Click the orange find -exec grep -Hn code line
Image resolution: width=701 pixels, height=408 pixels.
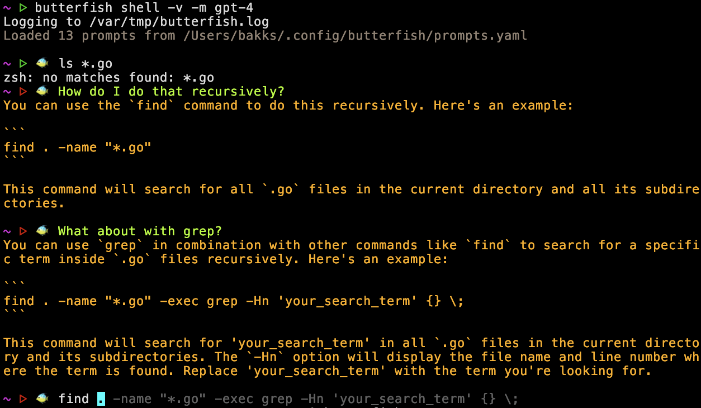234,301
